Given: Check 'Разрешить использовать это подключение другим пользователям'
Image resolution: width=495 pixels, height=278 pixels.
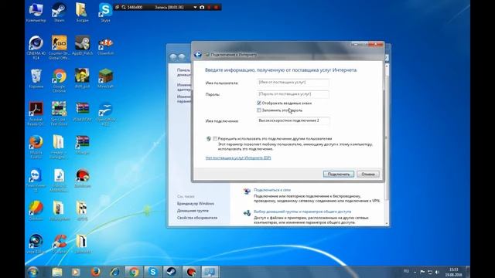Looking at the screenshot, I should [x=215, y=139].
